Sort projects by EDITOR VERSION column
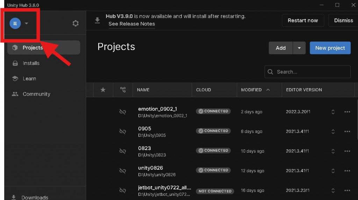 click(304, 90)
